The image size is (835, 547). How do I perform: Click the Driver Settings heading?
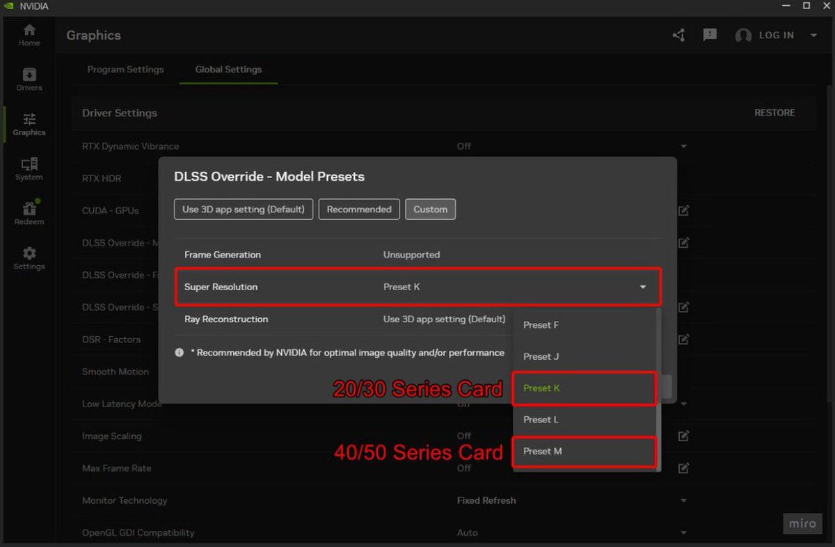(x=120, y=113)
